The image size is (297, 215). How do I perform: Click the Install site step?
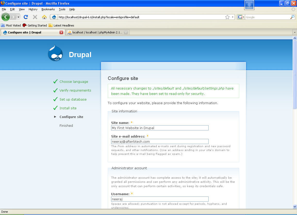tap(68, 108)
